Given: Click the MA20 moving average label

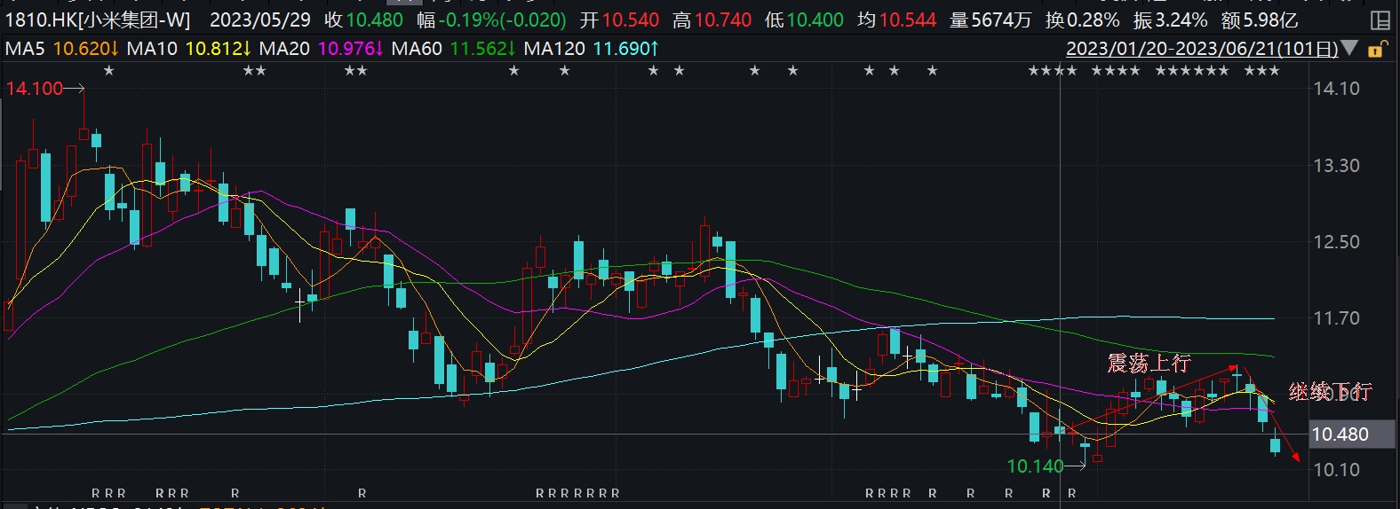Looking at the screenshot, I should point(284,49).
